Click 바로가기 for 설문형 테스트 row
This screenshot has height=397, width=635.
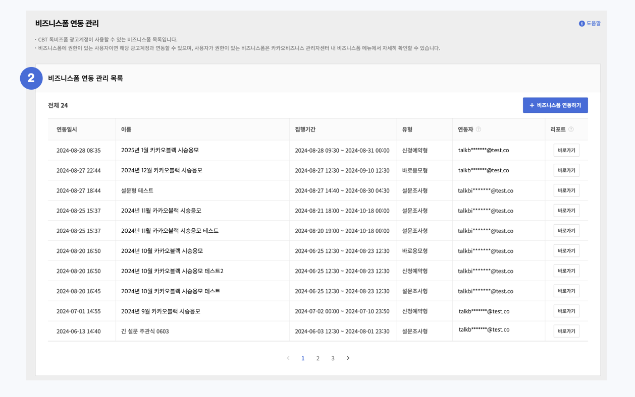tap(566, 190)
